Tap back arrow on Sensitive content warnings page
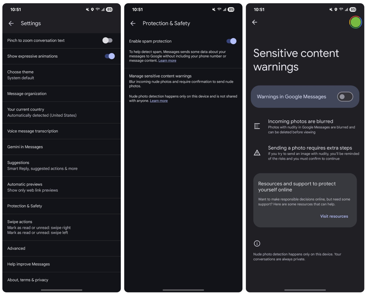Viewport: 366px width, 294px height. (x=255, y=22)
